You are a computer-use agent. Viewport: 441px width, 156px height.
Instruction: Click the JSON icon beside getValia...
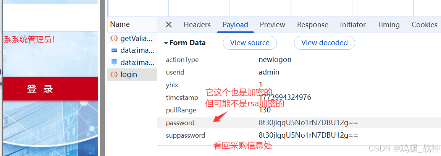point(114,39)
